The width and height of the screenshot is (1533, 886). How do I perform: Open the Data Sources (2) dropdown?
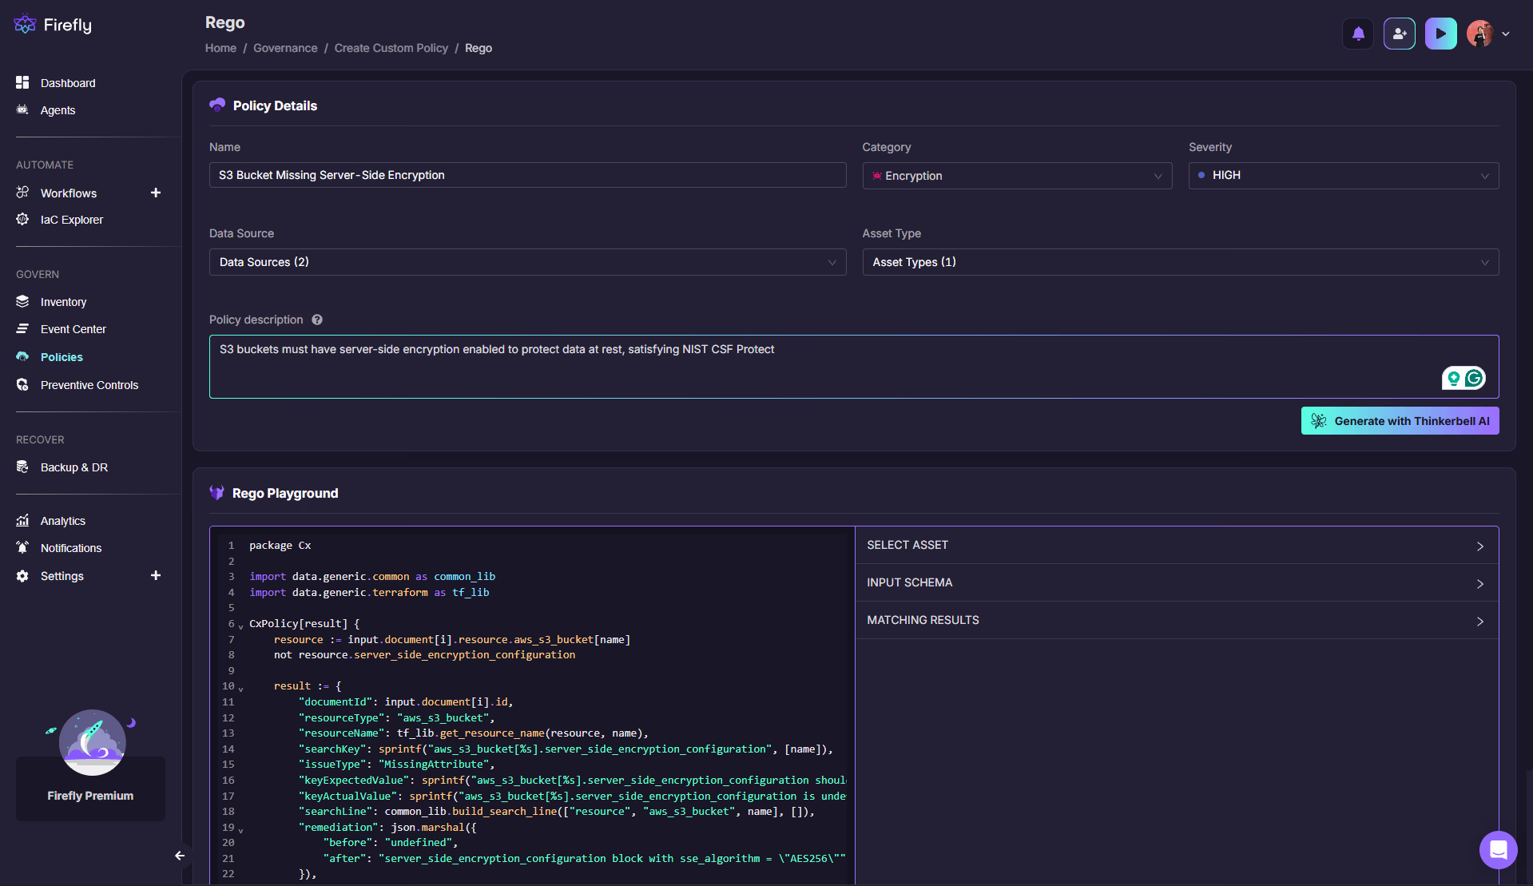click(527, 262)
